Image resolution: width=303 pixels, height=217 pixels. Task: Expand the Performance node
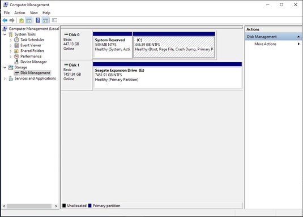pyautogui.click(x=11, y=57)
